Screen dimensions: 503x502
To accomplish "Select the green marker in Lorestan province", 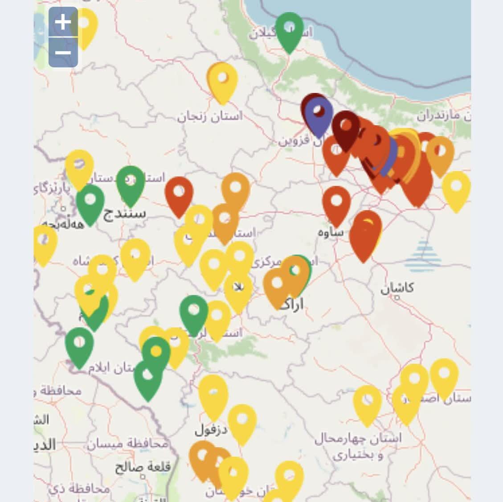I will coord(194,313).
